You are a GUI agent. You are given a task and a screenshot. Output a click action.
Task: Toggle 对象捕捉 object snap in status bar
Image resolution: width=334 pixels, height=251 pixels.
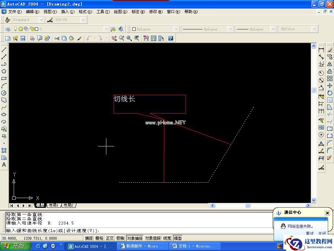tap(135, 238)
